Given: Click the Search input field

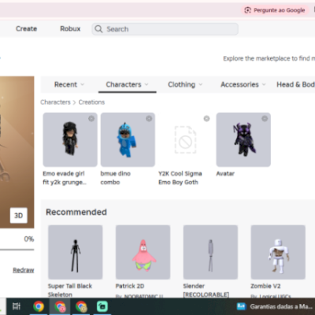Looking at the screenshot, I should [x=165, y=29].
